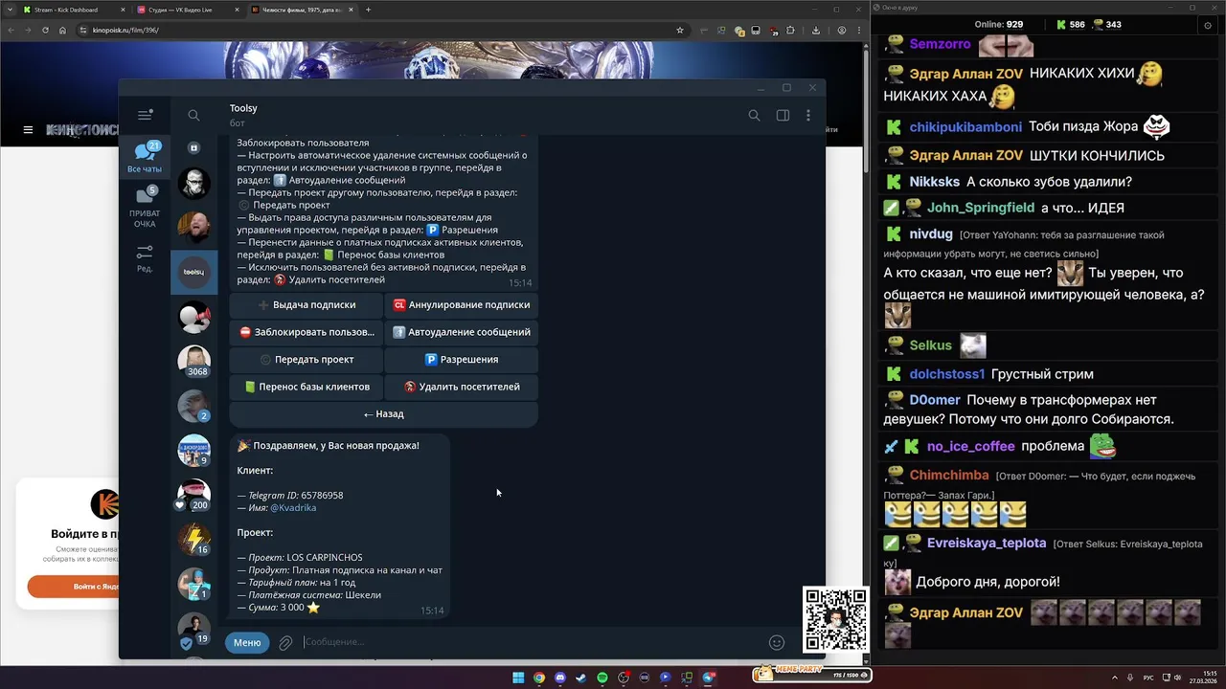
Task: Click username 'no_ice_coffee' in stream chat
Action: pyautogui.click(x=970, y=446)
